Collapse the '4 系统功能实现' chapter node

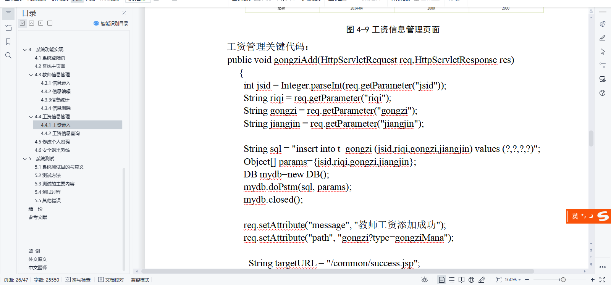coord(25,50)
